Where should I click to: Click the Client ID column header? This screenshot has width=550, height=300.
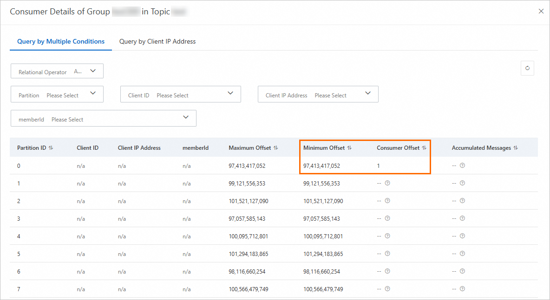(x=88, y=148)
